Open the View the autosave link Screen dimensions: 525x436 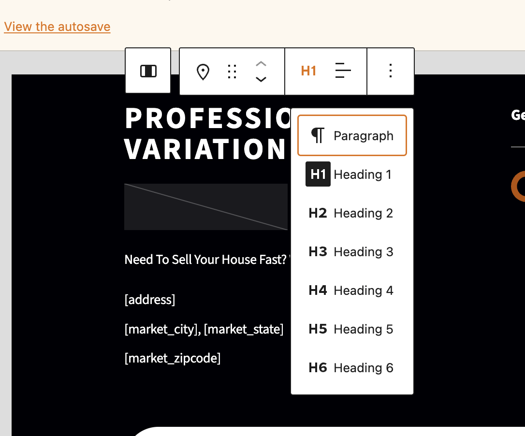[x=57, y=27]
